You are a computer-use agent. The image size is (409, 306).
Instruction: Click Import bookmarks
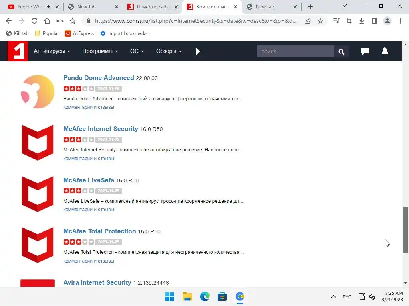(x=124, y=33)
